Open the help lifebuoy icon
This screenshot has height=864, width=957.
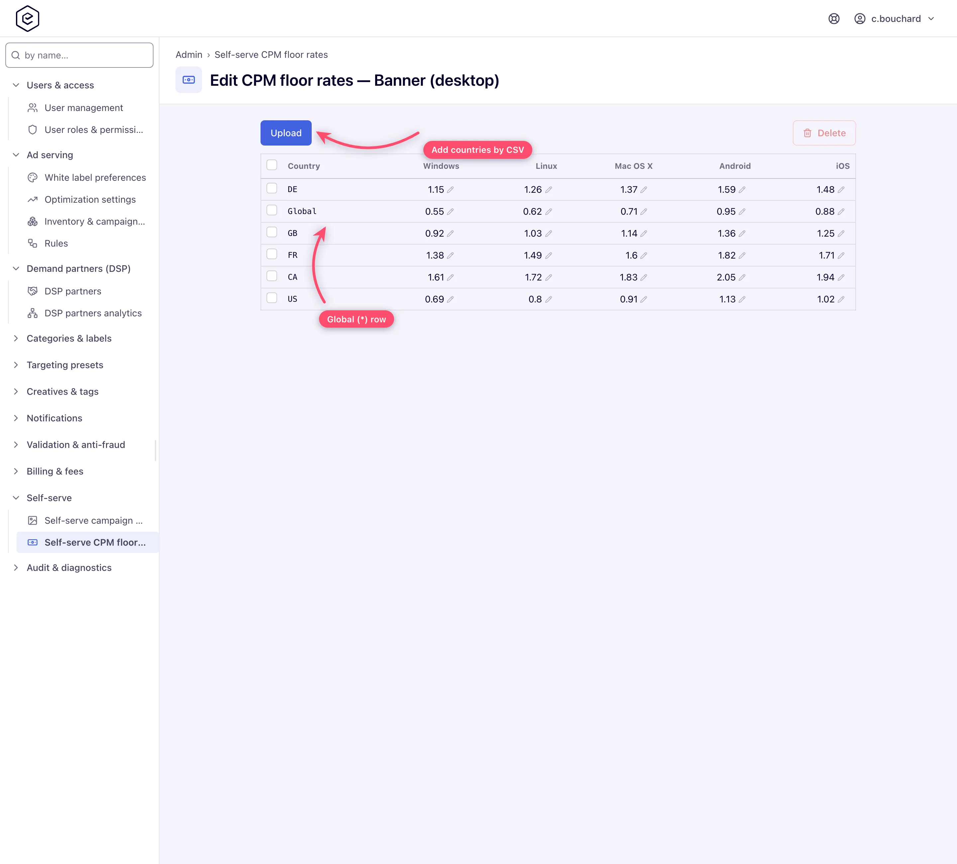834,19
